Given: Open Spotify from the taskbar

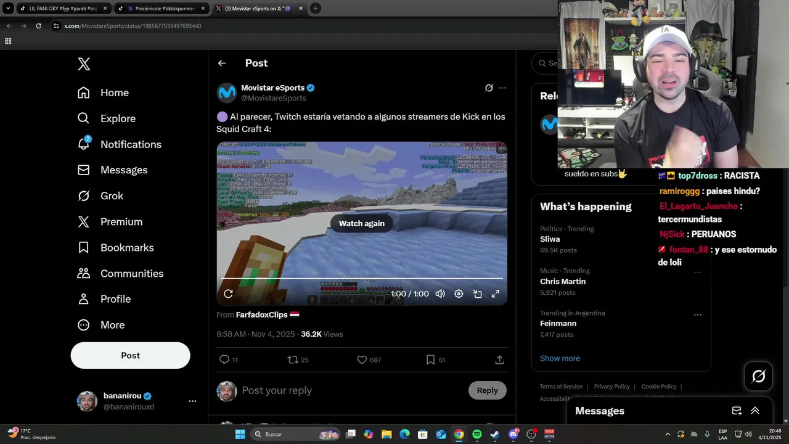Looking at the screenshot, I should point(477,434).
